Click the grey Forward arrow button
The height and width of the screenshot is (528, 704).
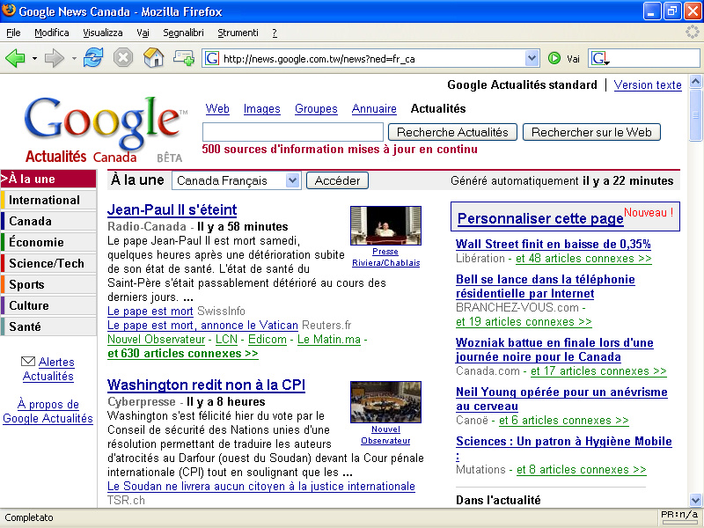55,58
